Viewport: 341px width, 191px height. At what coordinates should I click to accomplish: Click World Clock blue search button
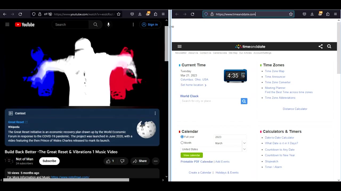click(244, 101)
